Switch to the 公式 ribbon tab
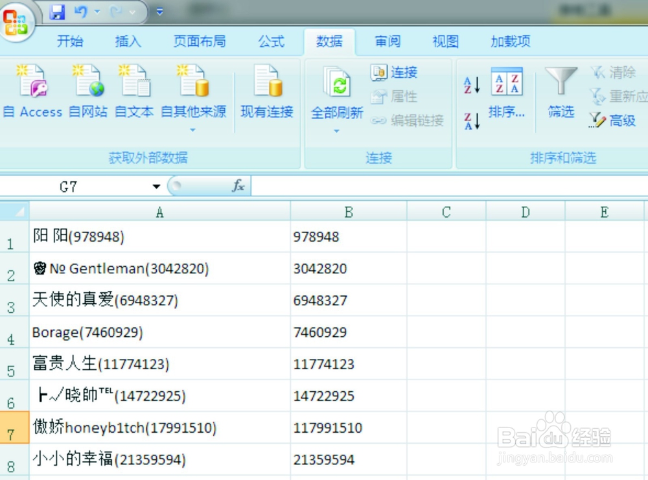The image size is (648, 480). [x=272, y=41]
